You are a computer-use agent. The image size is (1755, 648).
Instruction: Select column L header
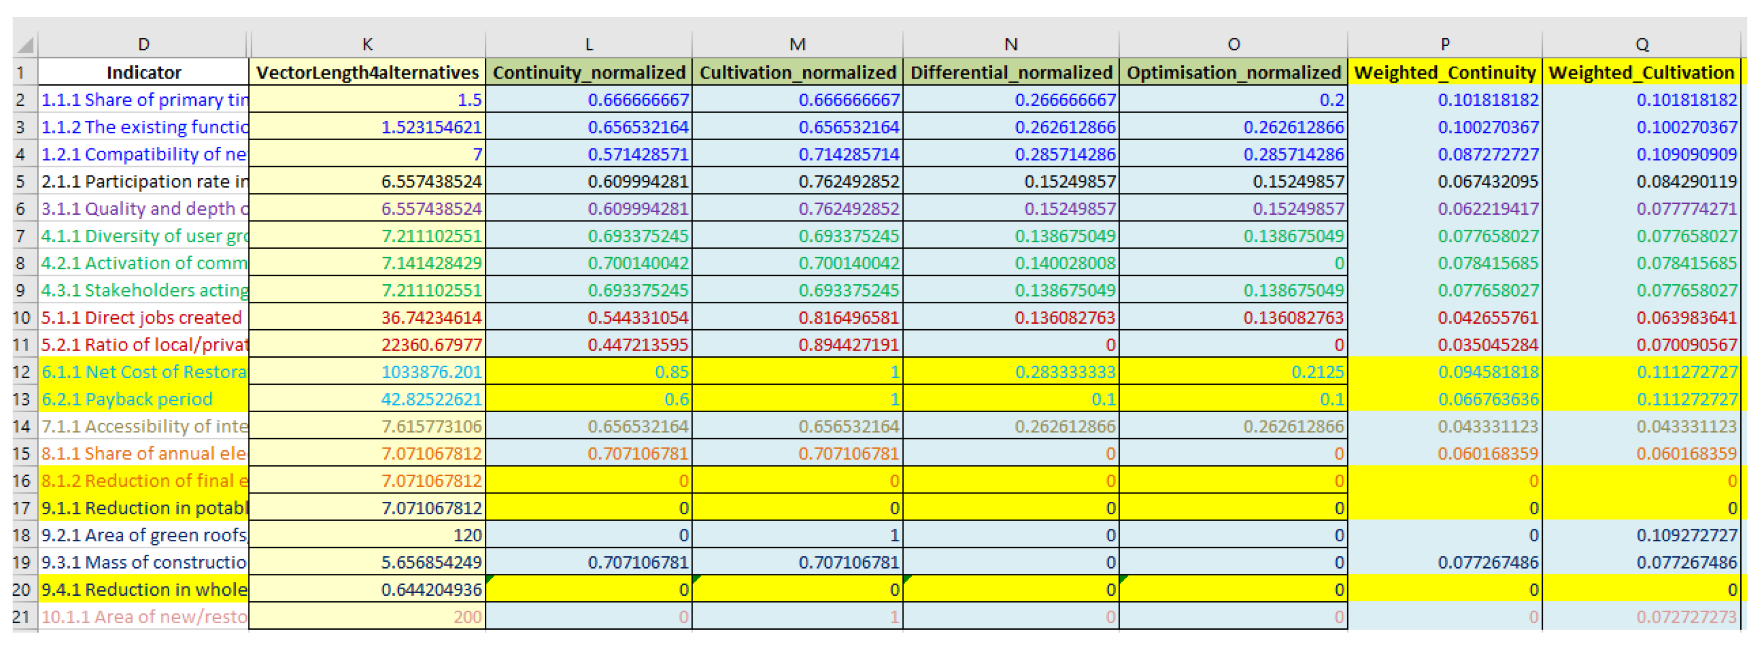coord(589,45)
